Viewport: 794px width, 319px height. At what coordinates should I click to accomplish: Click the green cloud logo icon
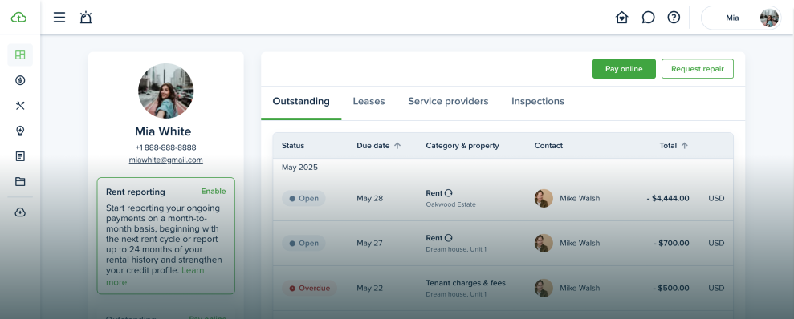pyautogui.click(x=18, y=17)
